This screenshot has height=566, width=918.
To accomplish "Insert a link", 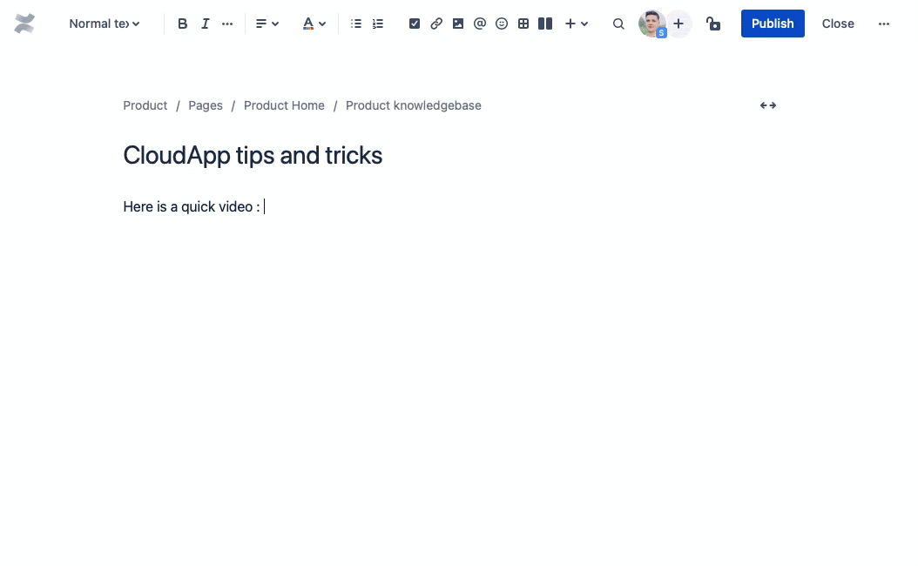I will [x=436, y=24].
